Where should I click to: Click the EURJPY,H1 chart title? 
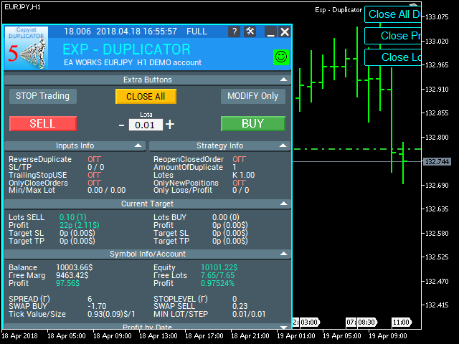22,7
